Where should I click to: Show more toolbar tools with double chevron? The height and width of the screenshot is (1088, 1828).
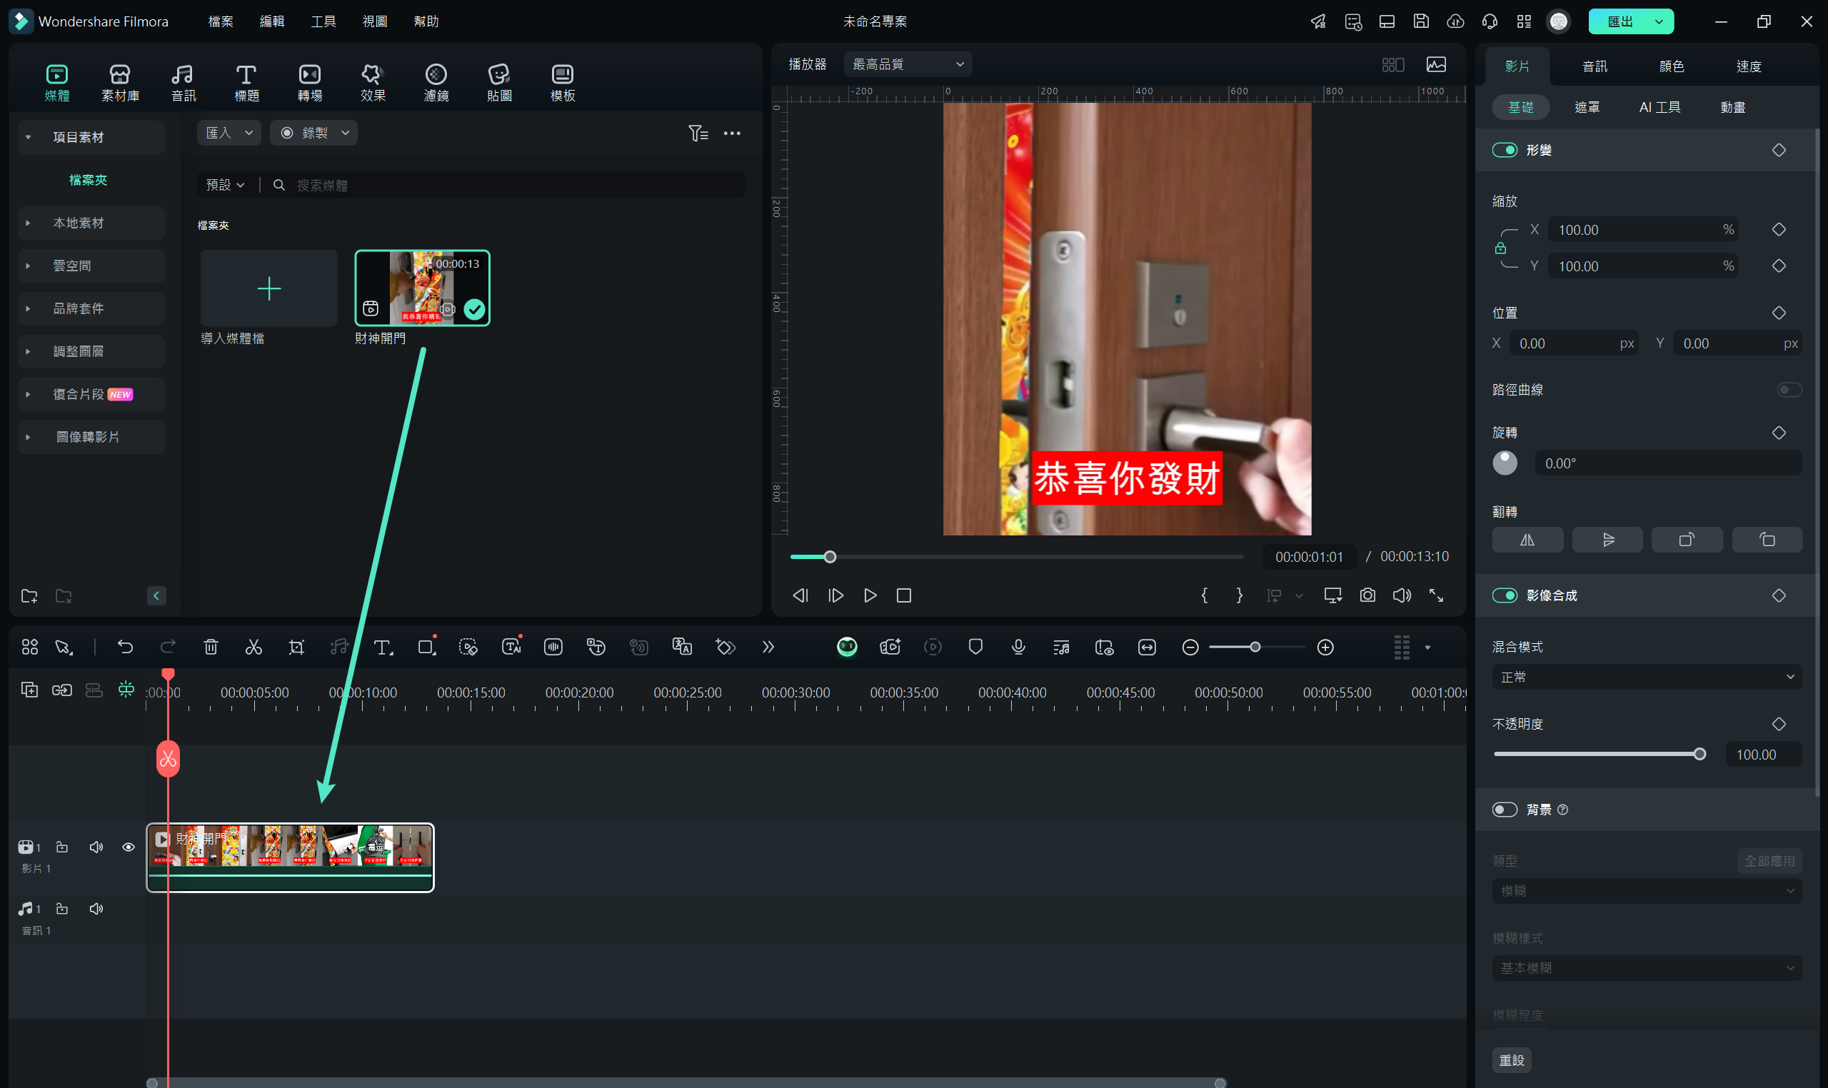tap(768, 647)
